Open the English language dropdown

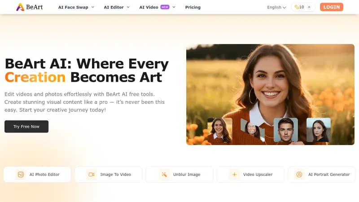[276, 7]
